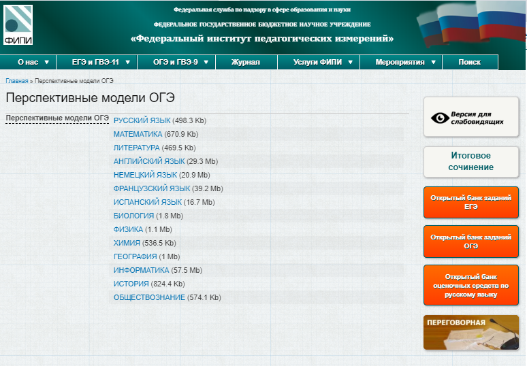The height and width of the screenshot is (366, 527).
Task: Open the 'Мероприятия' menu item
Action: point(400,62)
